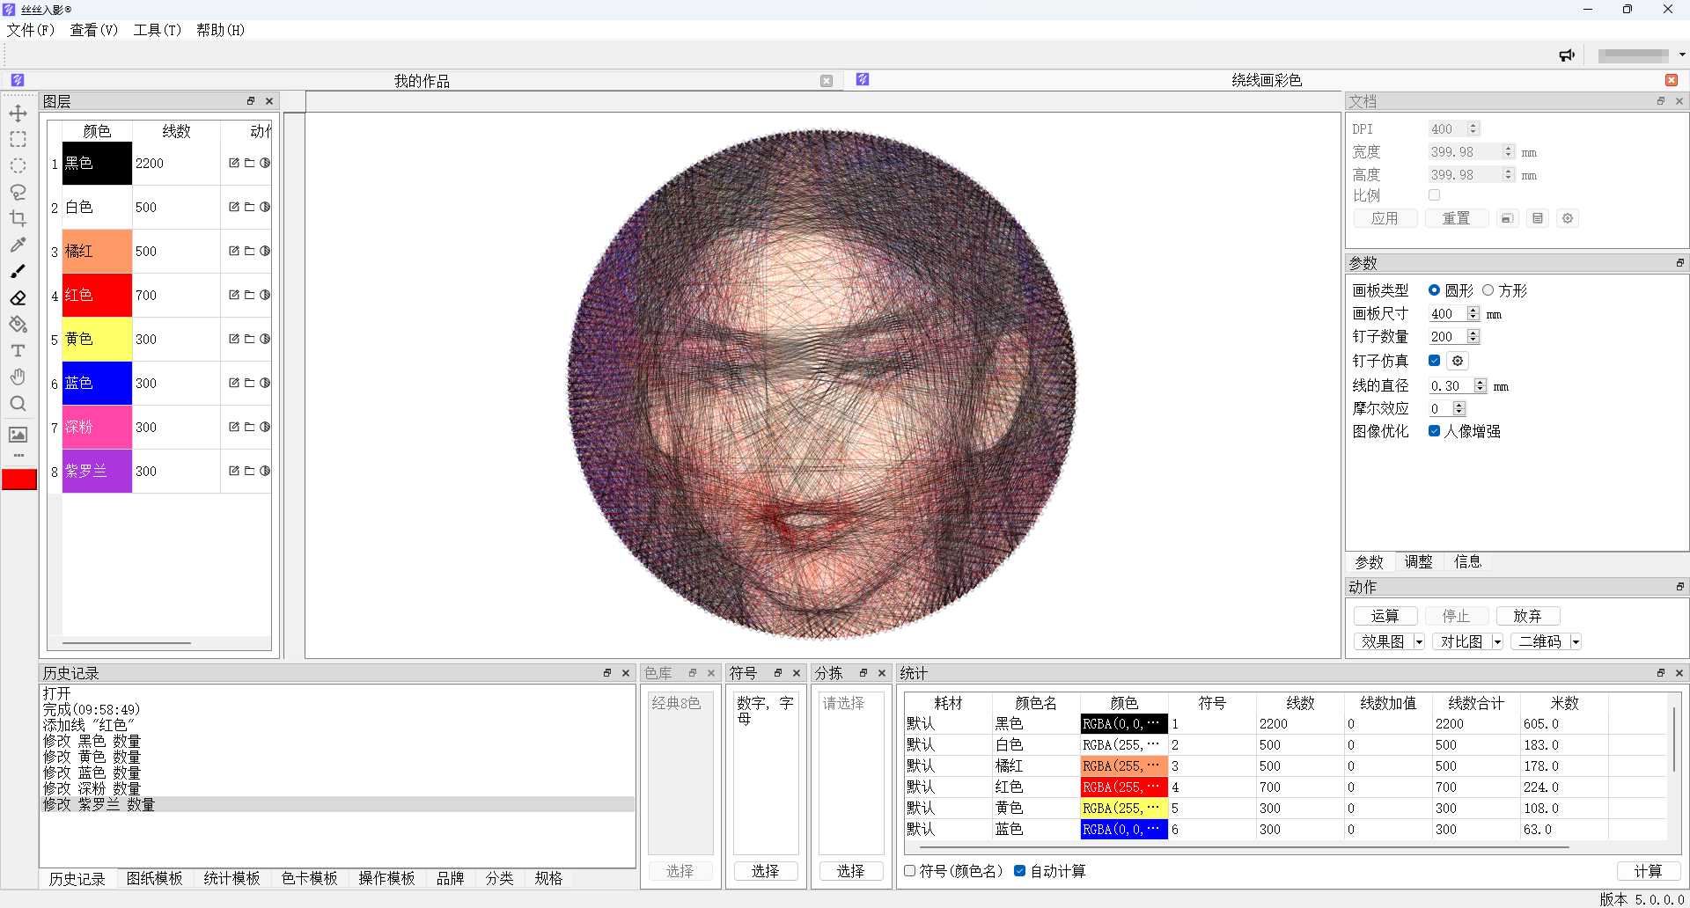Select the Text tool
This screenshot has height=908, width=1690.
(18, 351)
